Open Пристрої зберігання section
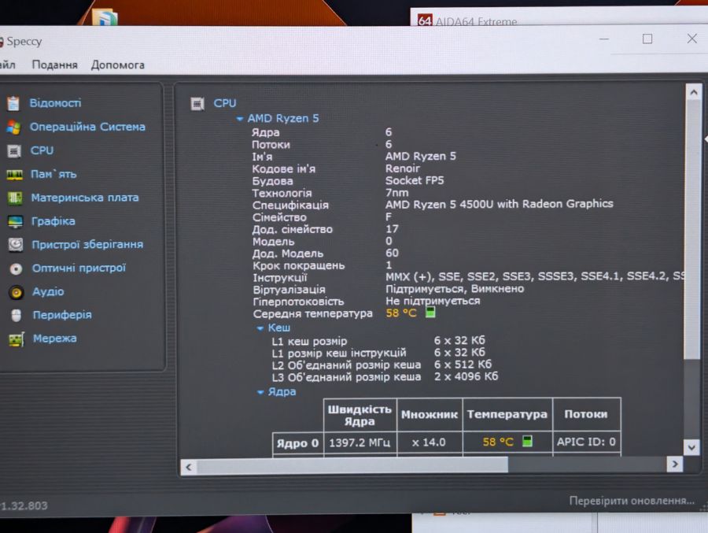Image resolution: width=708 pixels, height=533 pixels. point(87,245)
